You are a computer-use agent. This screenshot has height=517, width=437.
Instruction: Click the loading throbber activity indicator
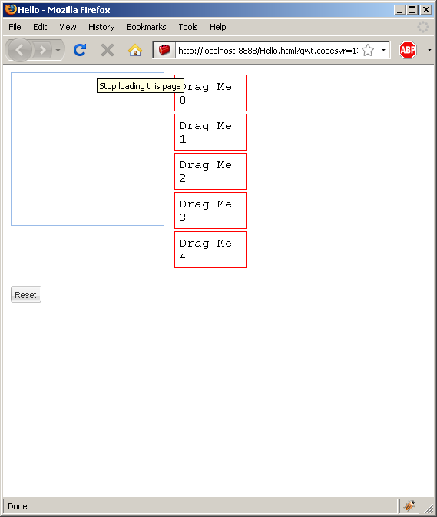pos(423,27)
